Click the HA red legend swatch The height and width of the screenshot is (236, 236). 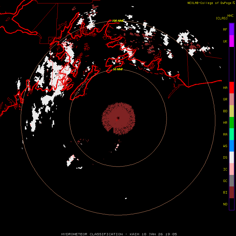pyautogui.click(x=232, y=88)
